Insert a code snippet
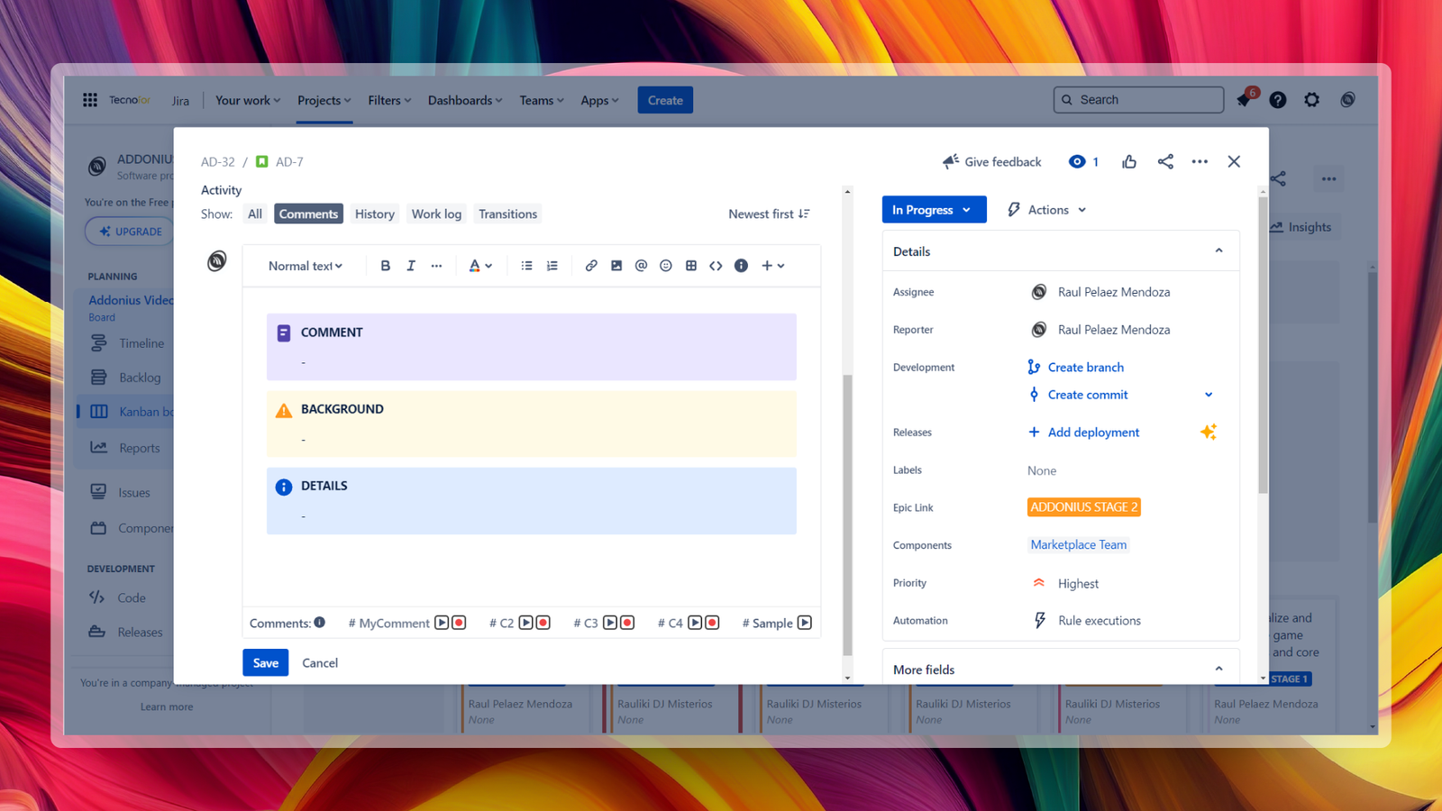The height and width of the screenshot is (811, 1442). tap(716, 266)
